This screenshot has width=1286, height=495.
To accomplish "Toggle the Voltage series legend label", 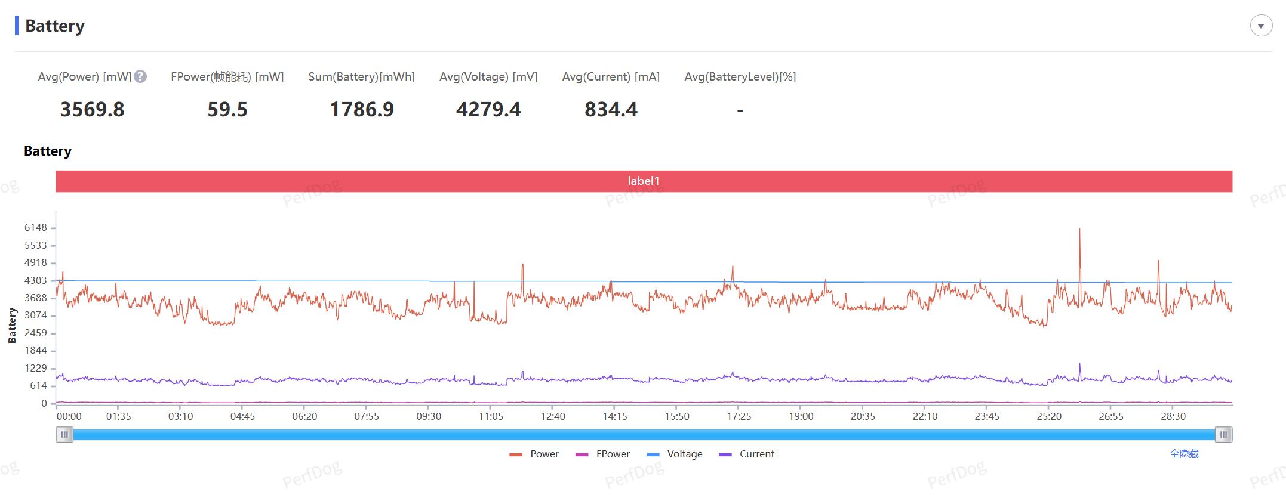I will 684,454.
